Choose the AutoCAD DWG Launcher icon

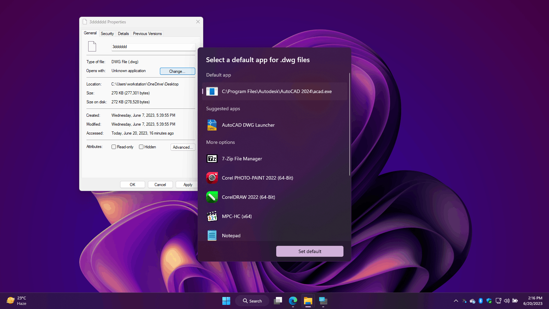(212, 125)
